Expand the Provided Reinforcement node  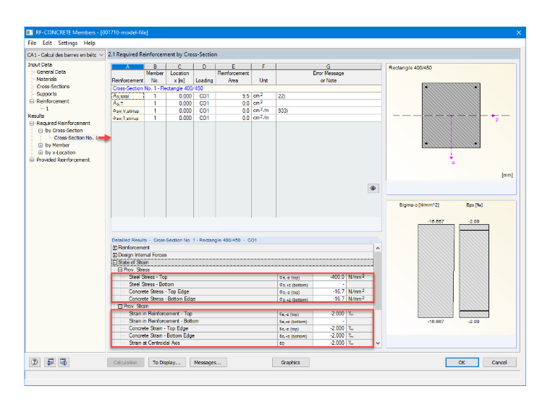[32, 160]
